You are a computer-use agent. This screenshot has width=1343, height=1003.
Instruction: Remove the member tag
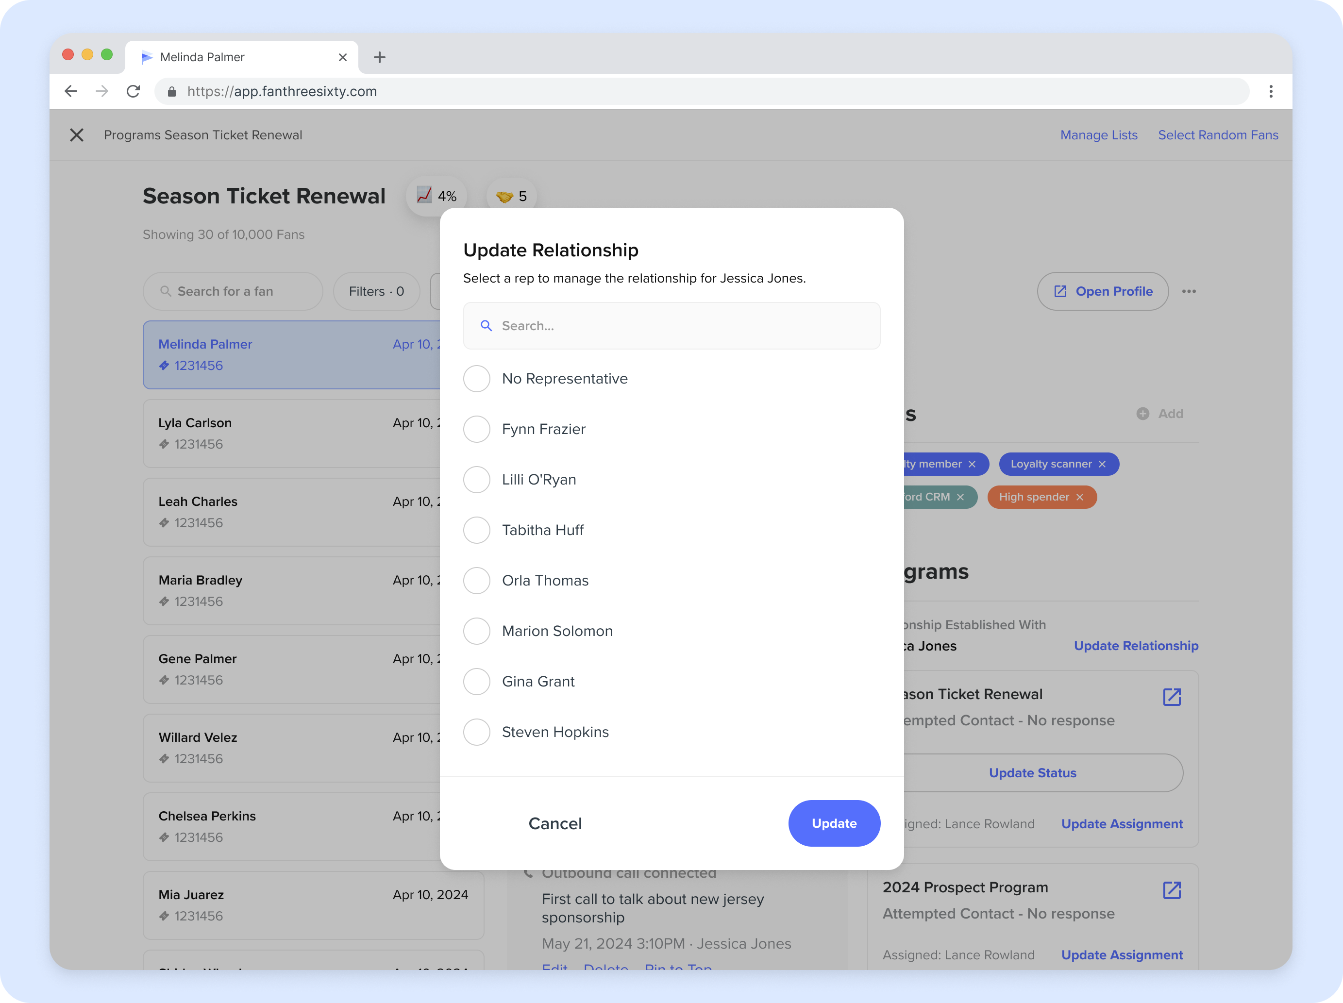click(972, 464)
